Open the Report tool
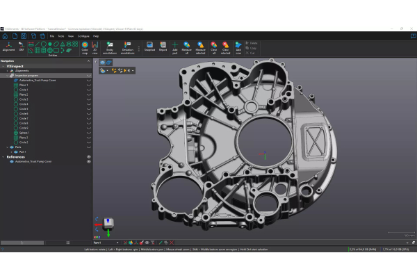 [x=163, y=47]
